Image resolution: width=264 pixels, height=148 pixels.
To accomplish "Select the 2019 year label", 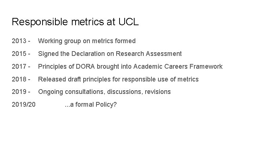I will 19,92.
